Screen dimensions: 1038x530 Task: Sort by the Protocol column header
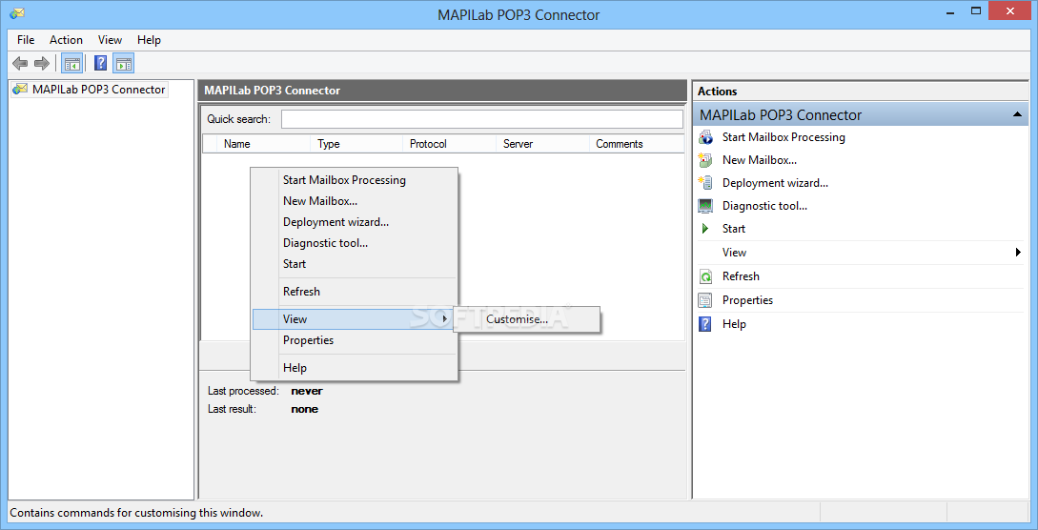(x=450, y=144)
